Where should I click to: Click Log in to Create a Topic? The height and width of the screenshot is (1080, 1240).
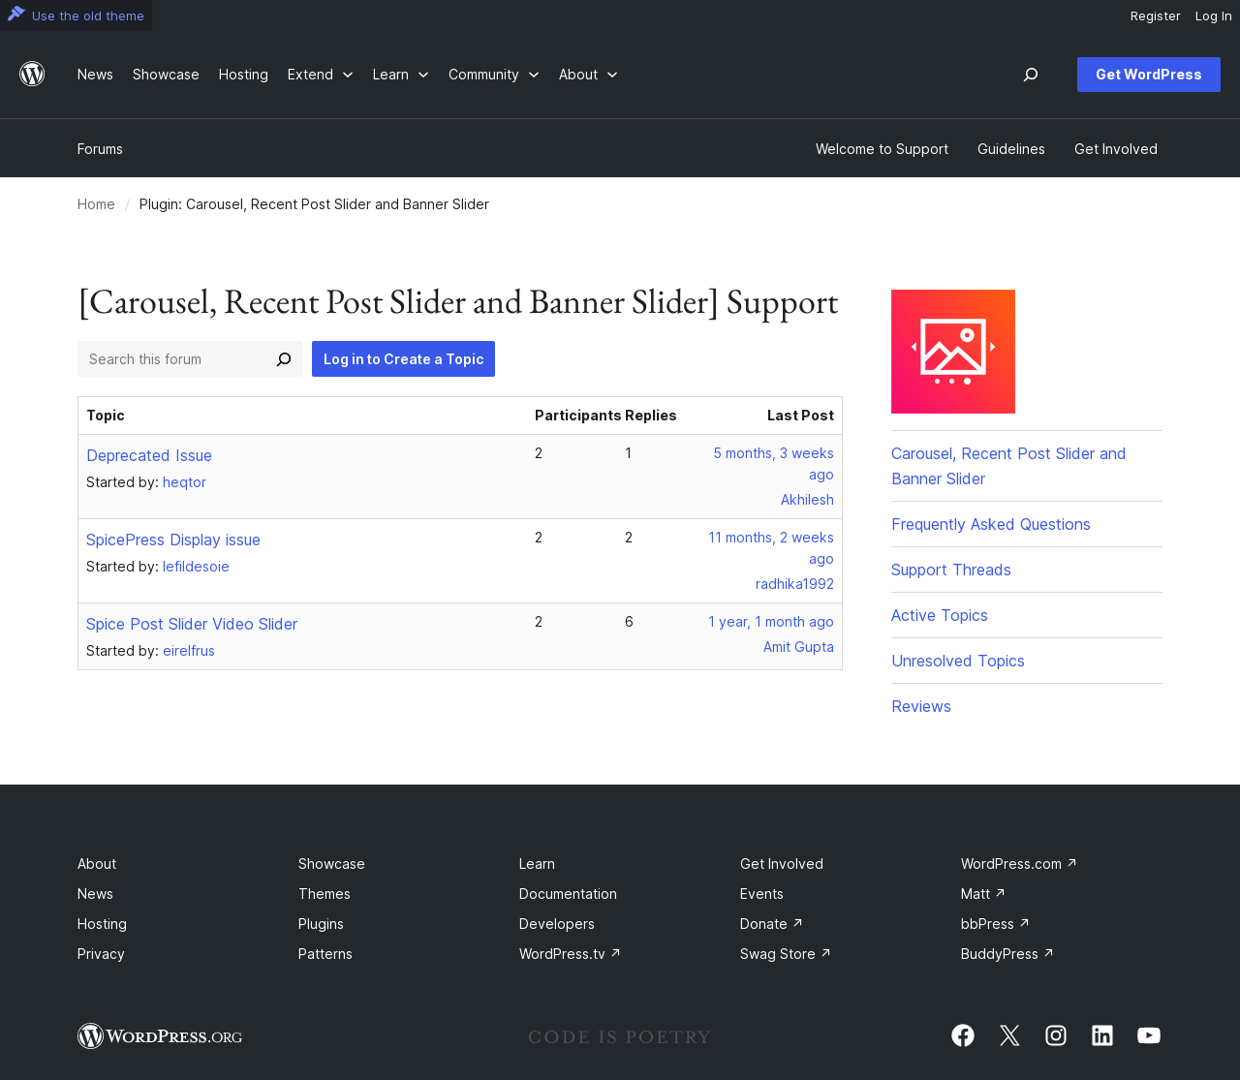403,359
